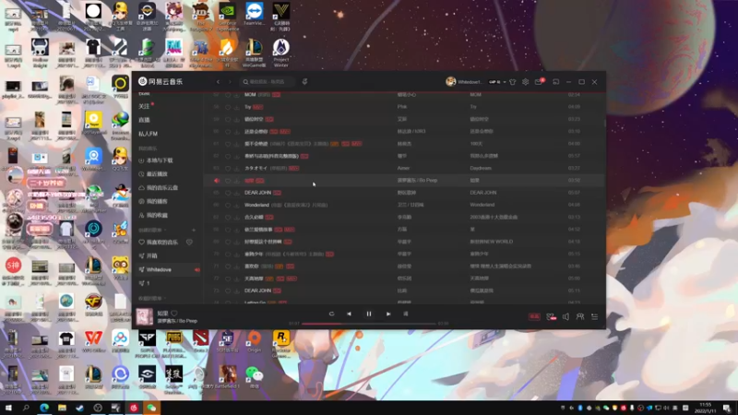Image resolution: width=738 pixels, height=415 pixels.
Task: Select the Wonderland song title
Action: tap(256, 205)
